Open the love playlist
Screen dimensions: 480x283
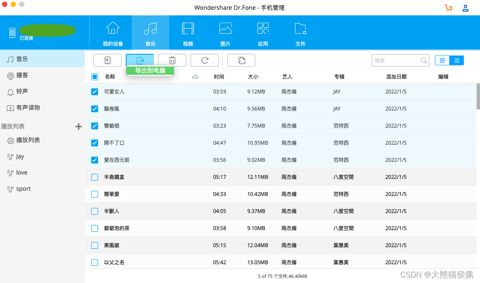click(x=42, y=172)
